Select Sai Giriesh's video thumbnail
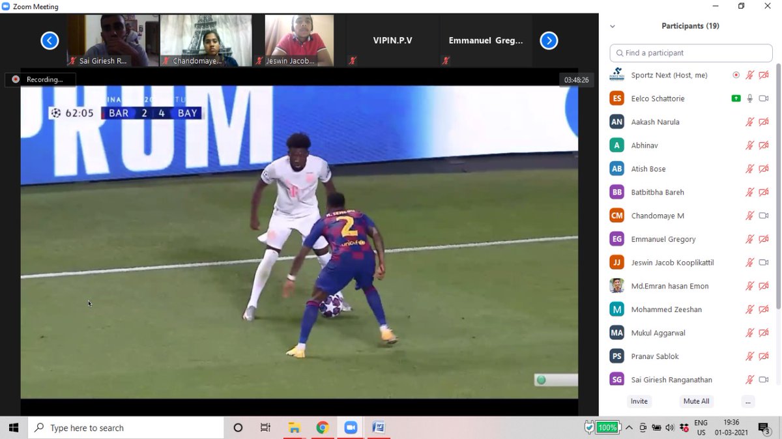 pos(113,41)
